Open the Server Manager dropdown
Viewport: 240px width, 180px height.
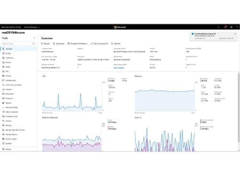point(32,27)
